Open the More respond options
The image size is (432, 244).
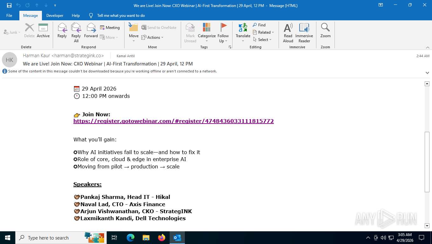(x=109, y=37)
